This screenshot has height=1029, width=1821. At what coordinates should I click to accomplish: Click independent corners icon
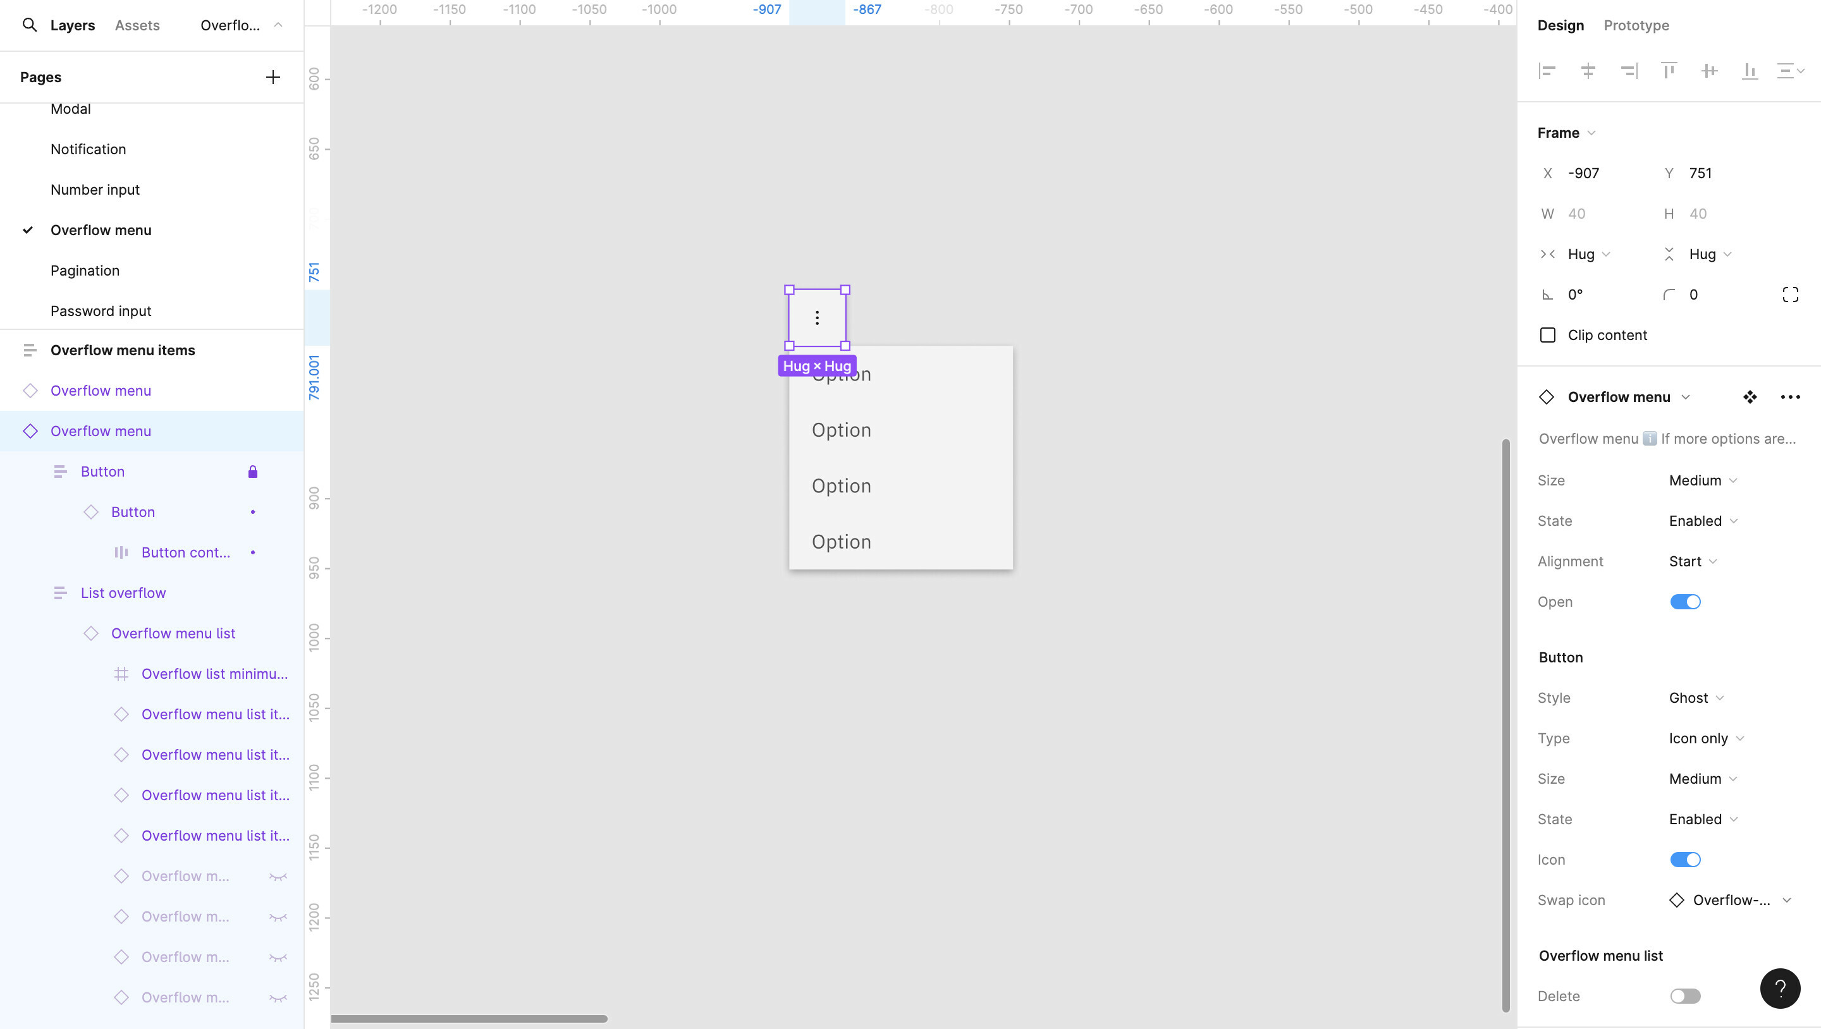[x=1790, y=295]
